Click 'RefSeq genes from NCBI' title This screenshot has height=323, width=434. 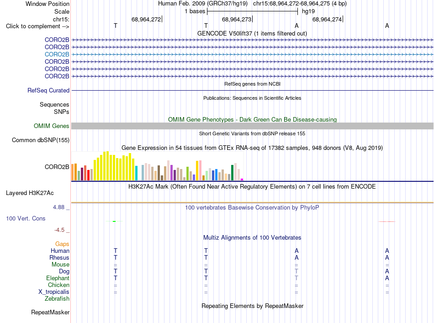click(252, 84)
